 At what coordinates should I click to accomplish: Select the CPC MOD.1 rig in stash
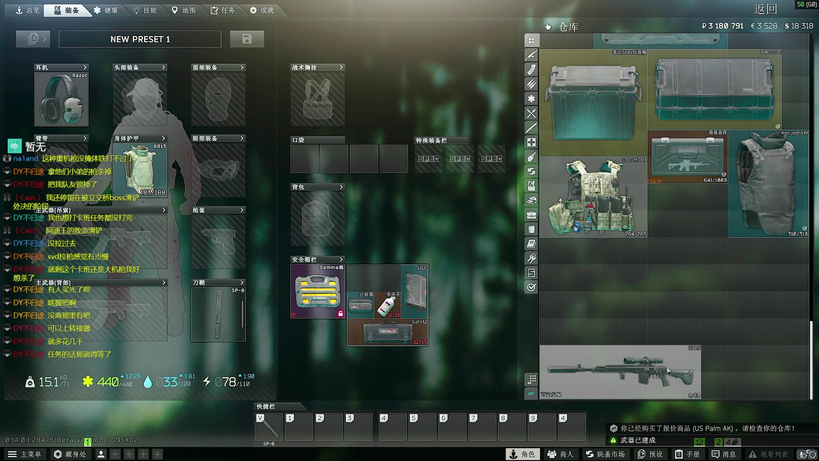click(x=593, y=197)
